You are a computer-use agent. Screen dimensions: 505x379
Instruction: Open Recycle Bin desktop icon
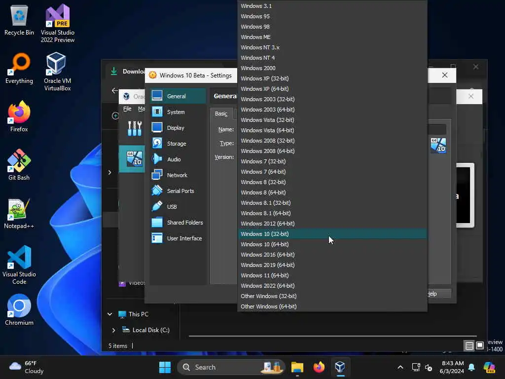point(19,20)
